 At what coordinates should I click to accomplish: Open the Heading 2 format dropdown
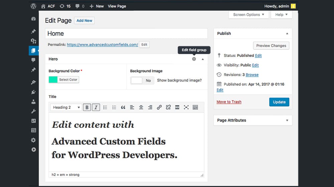66,107
